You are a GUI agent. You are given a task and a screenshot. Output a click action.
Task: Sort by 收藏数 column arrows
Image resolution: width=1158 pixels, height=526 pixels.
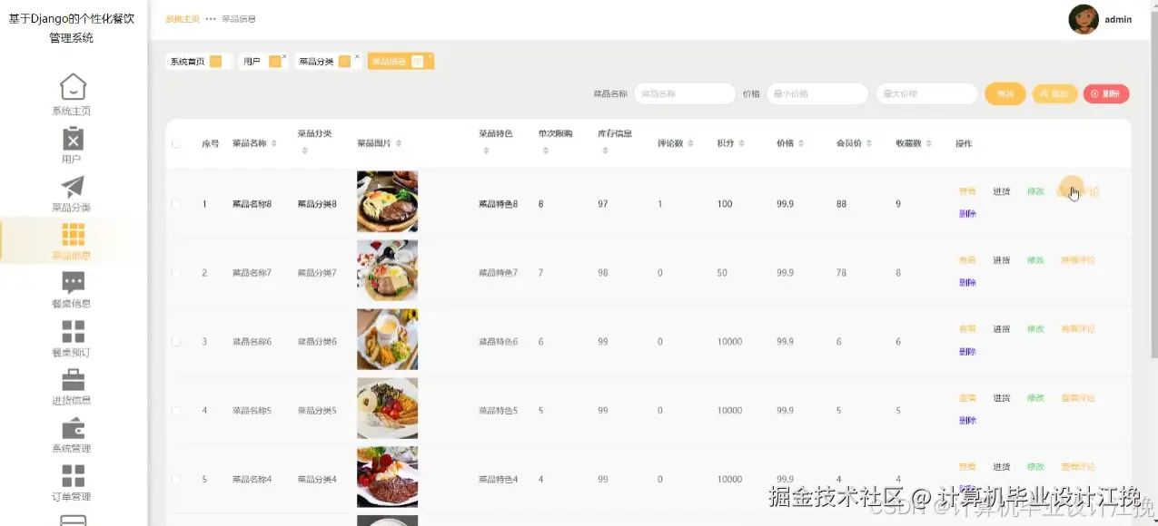[930, 143]
